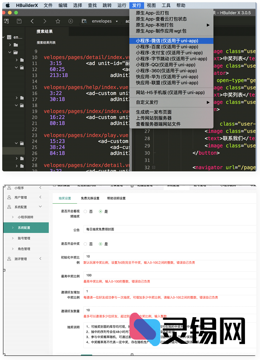This screenshot has width=260, height=360.
Task: Expand the 自定义发行 submenu
Action: pos(208,102)
